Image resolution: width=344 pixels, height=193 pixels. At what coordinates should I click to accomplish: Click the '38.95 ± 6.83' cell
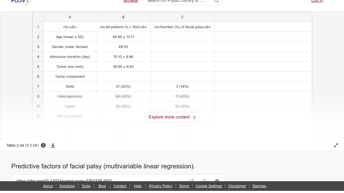click(x=123, y=66)
